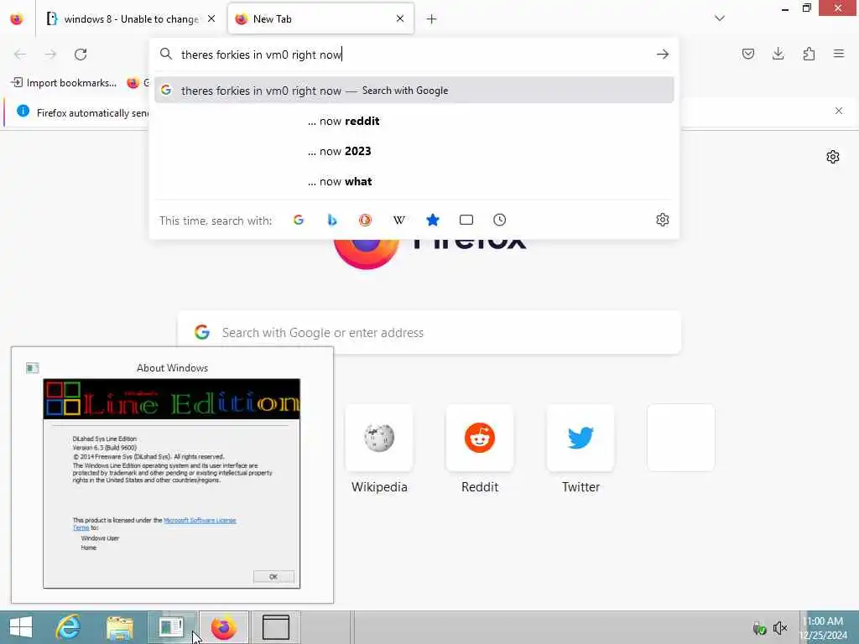Open Save to Pocket icon
The height and width of the screenshot is (644, 859).
[747, 54]
